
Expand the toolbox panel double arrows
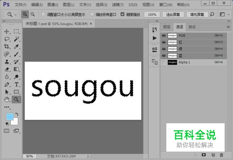pos(4,21)
